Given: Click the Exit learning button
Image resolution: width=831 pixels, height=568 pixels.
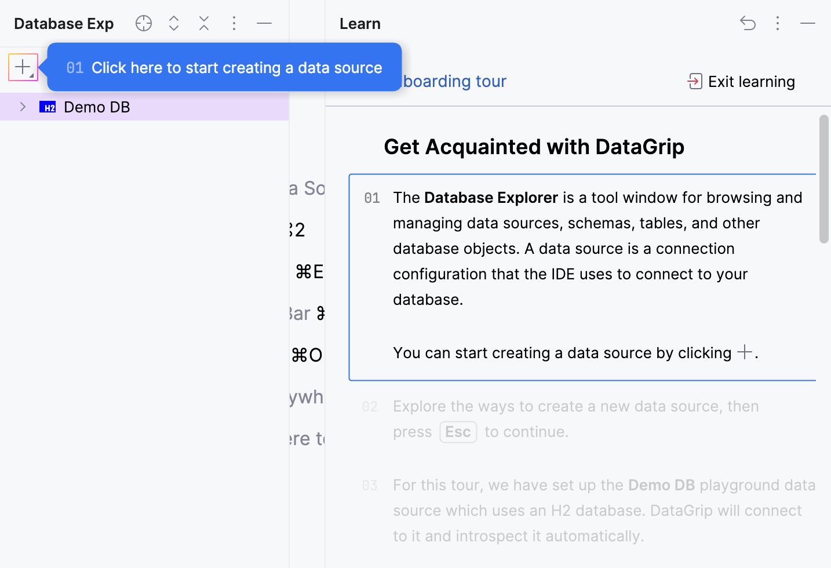Looking at the screenshot, I should (741, 82).
